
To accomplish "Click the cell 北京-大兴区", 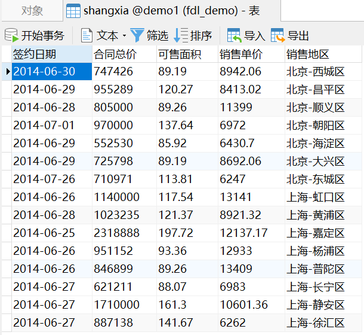I will [323, 161].
